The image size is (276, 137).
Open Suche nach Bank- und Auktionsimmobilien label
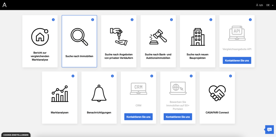pos(158,56)
